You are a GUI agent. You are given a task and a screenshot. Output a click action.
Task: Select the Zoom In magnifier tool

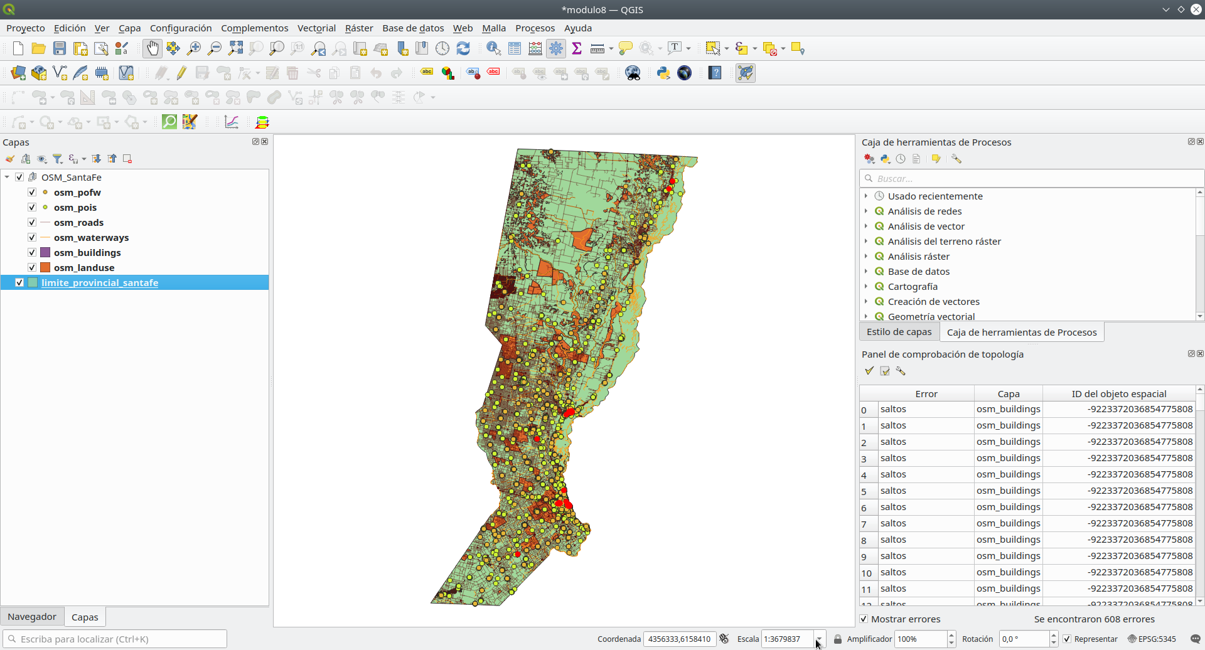(194, 48)
